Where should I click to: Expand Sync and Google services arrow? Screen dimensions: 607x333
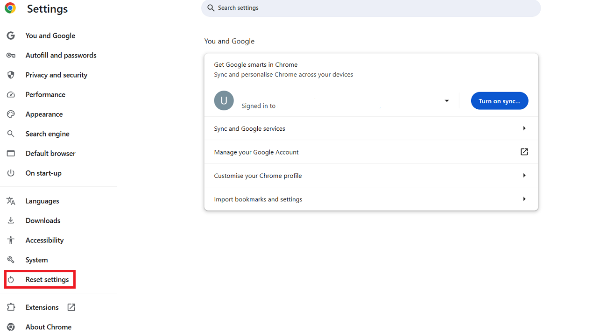(x=524, y=128)
